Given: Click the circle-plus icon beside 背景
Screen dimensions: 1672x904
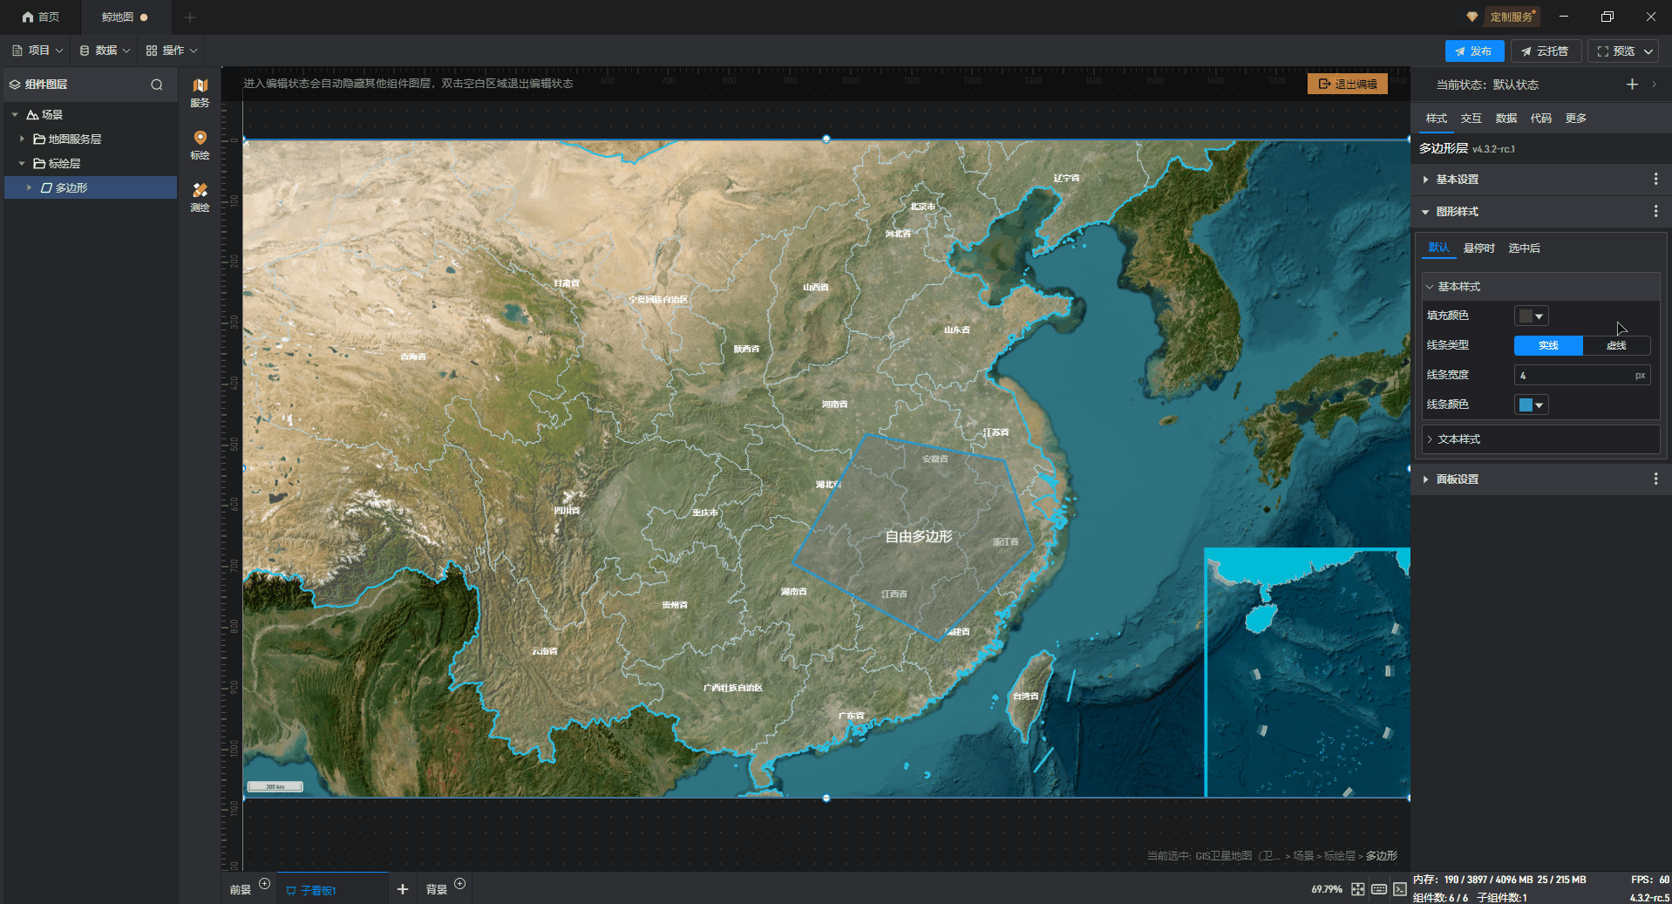Looking at the screenshot, I should coord(459,884).
